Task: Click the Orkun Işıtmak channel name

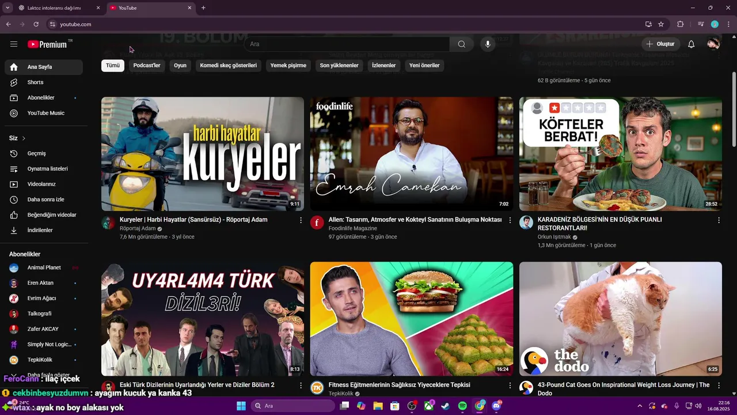Action: [x=554, y=237]
